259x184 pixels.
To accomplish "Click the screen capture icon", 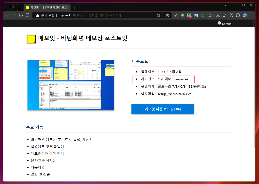I will pyautogui.click(x=231, y=15).
